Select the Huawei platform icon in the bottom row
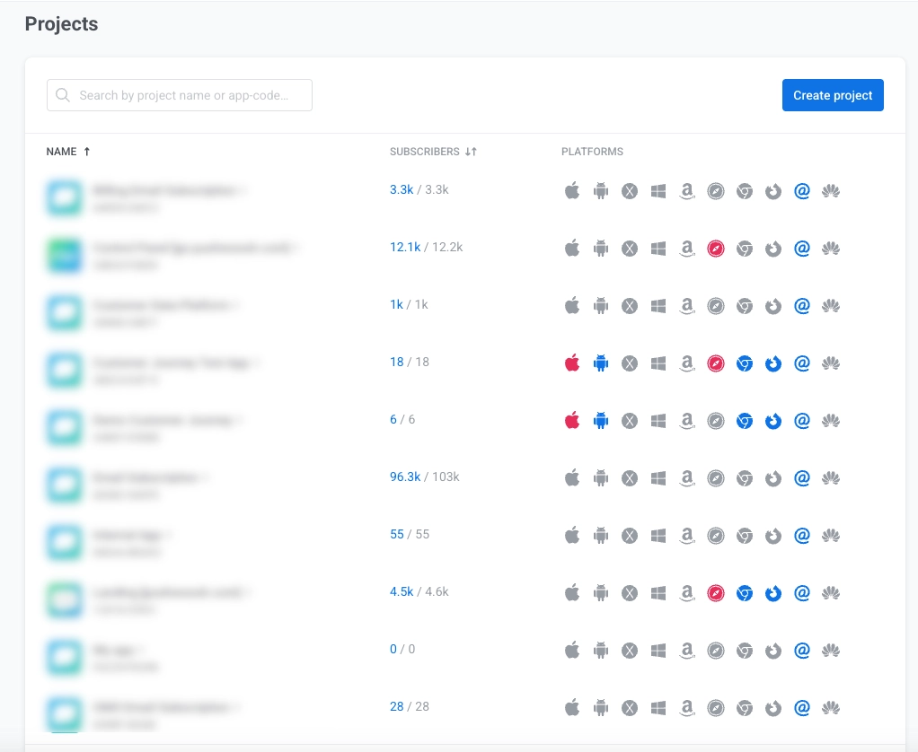Viewport: 918px width, 752px height. click(830, 707)
